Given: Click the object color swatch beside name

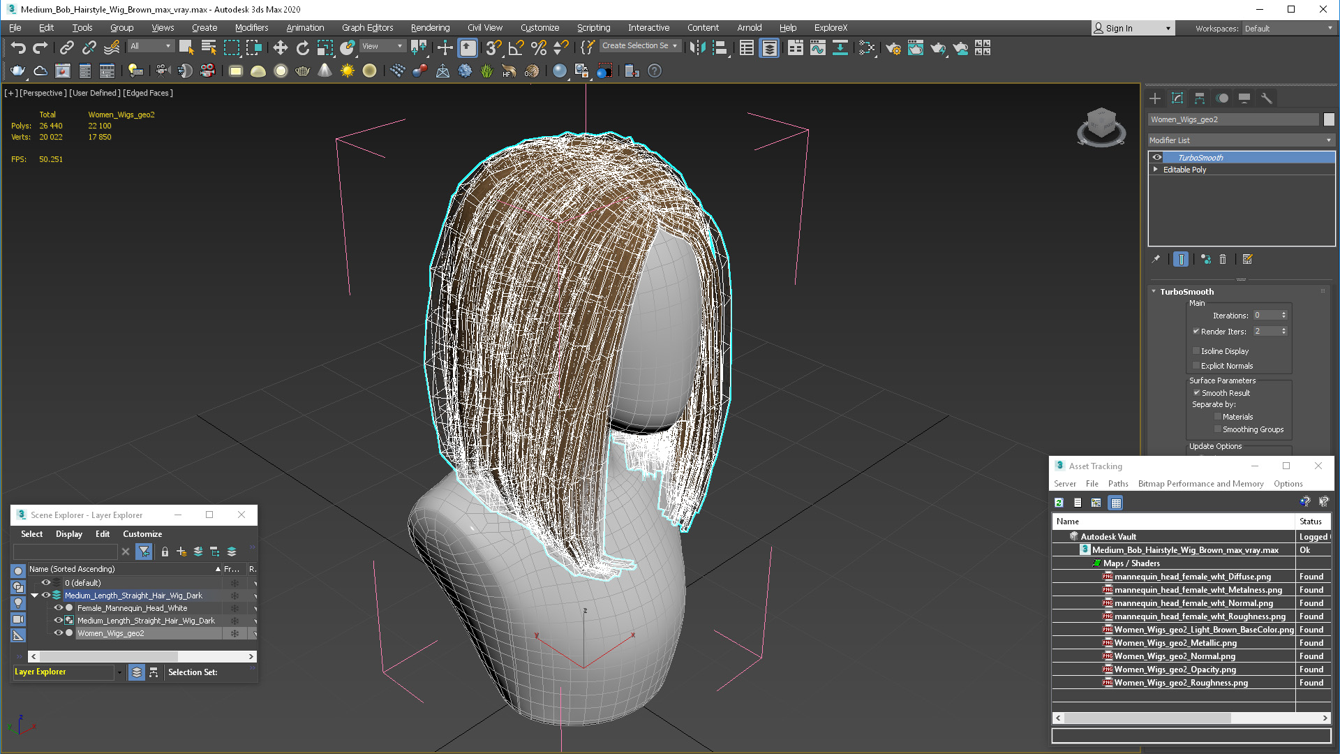Looking at the screenshot, I should pos(1329,119).
